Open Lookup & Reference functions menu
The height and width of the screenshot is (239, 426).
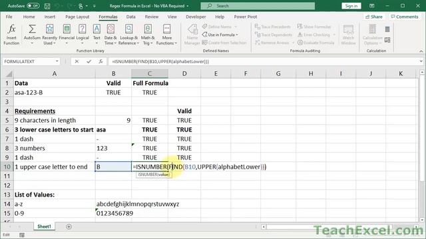tap(128, 35)
